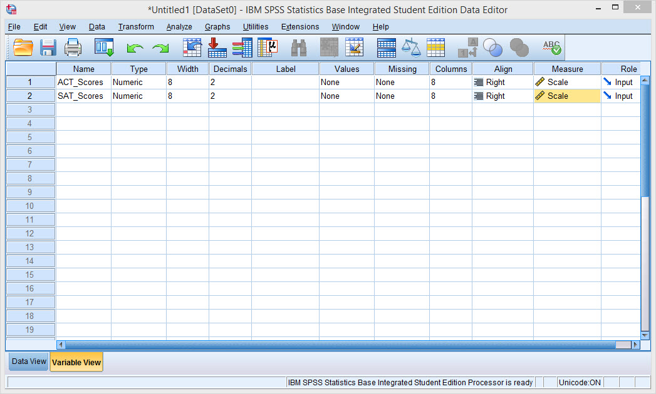Click vertical scrollbar up arrow

(645, 80)
